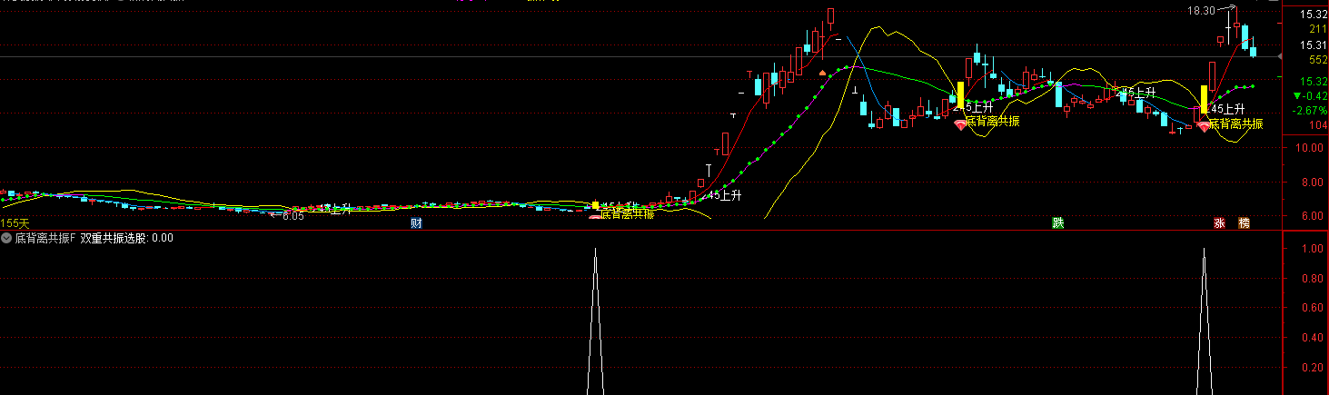
Task: Click the left white indicator spike
Action: coord(595,320)
